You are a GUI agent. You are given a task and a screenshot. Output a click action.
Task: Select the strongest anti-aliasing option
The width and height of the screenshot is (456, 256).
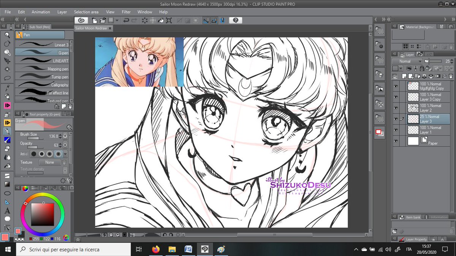[58, 154]
